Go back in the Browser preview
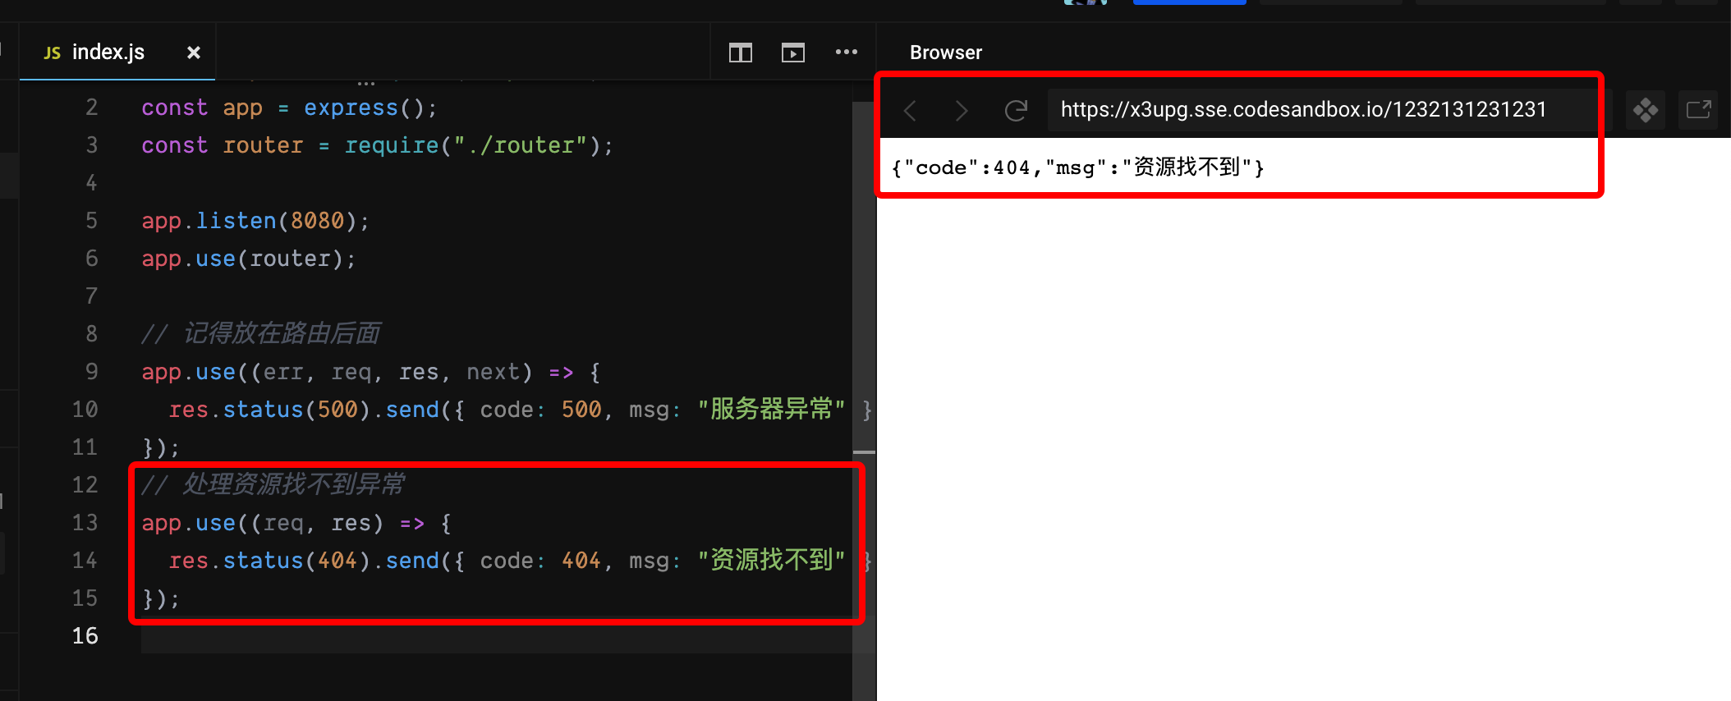The image size is (1731, 701). tap(910, 110)
